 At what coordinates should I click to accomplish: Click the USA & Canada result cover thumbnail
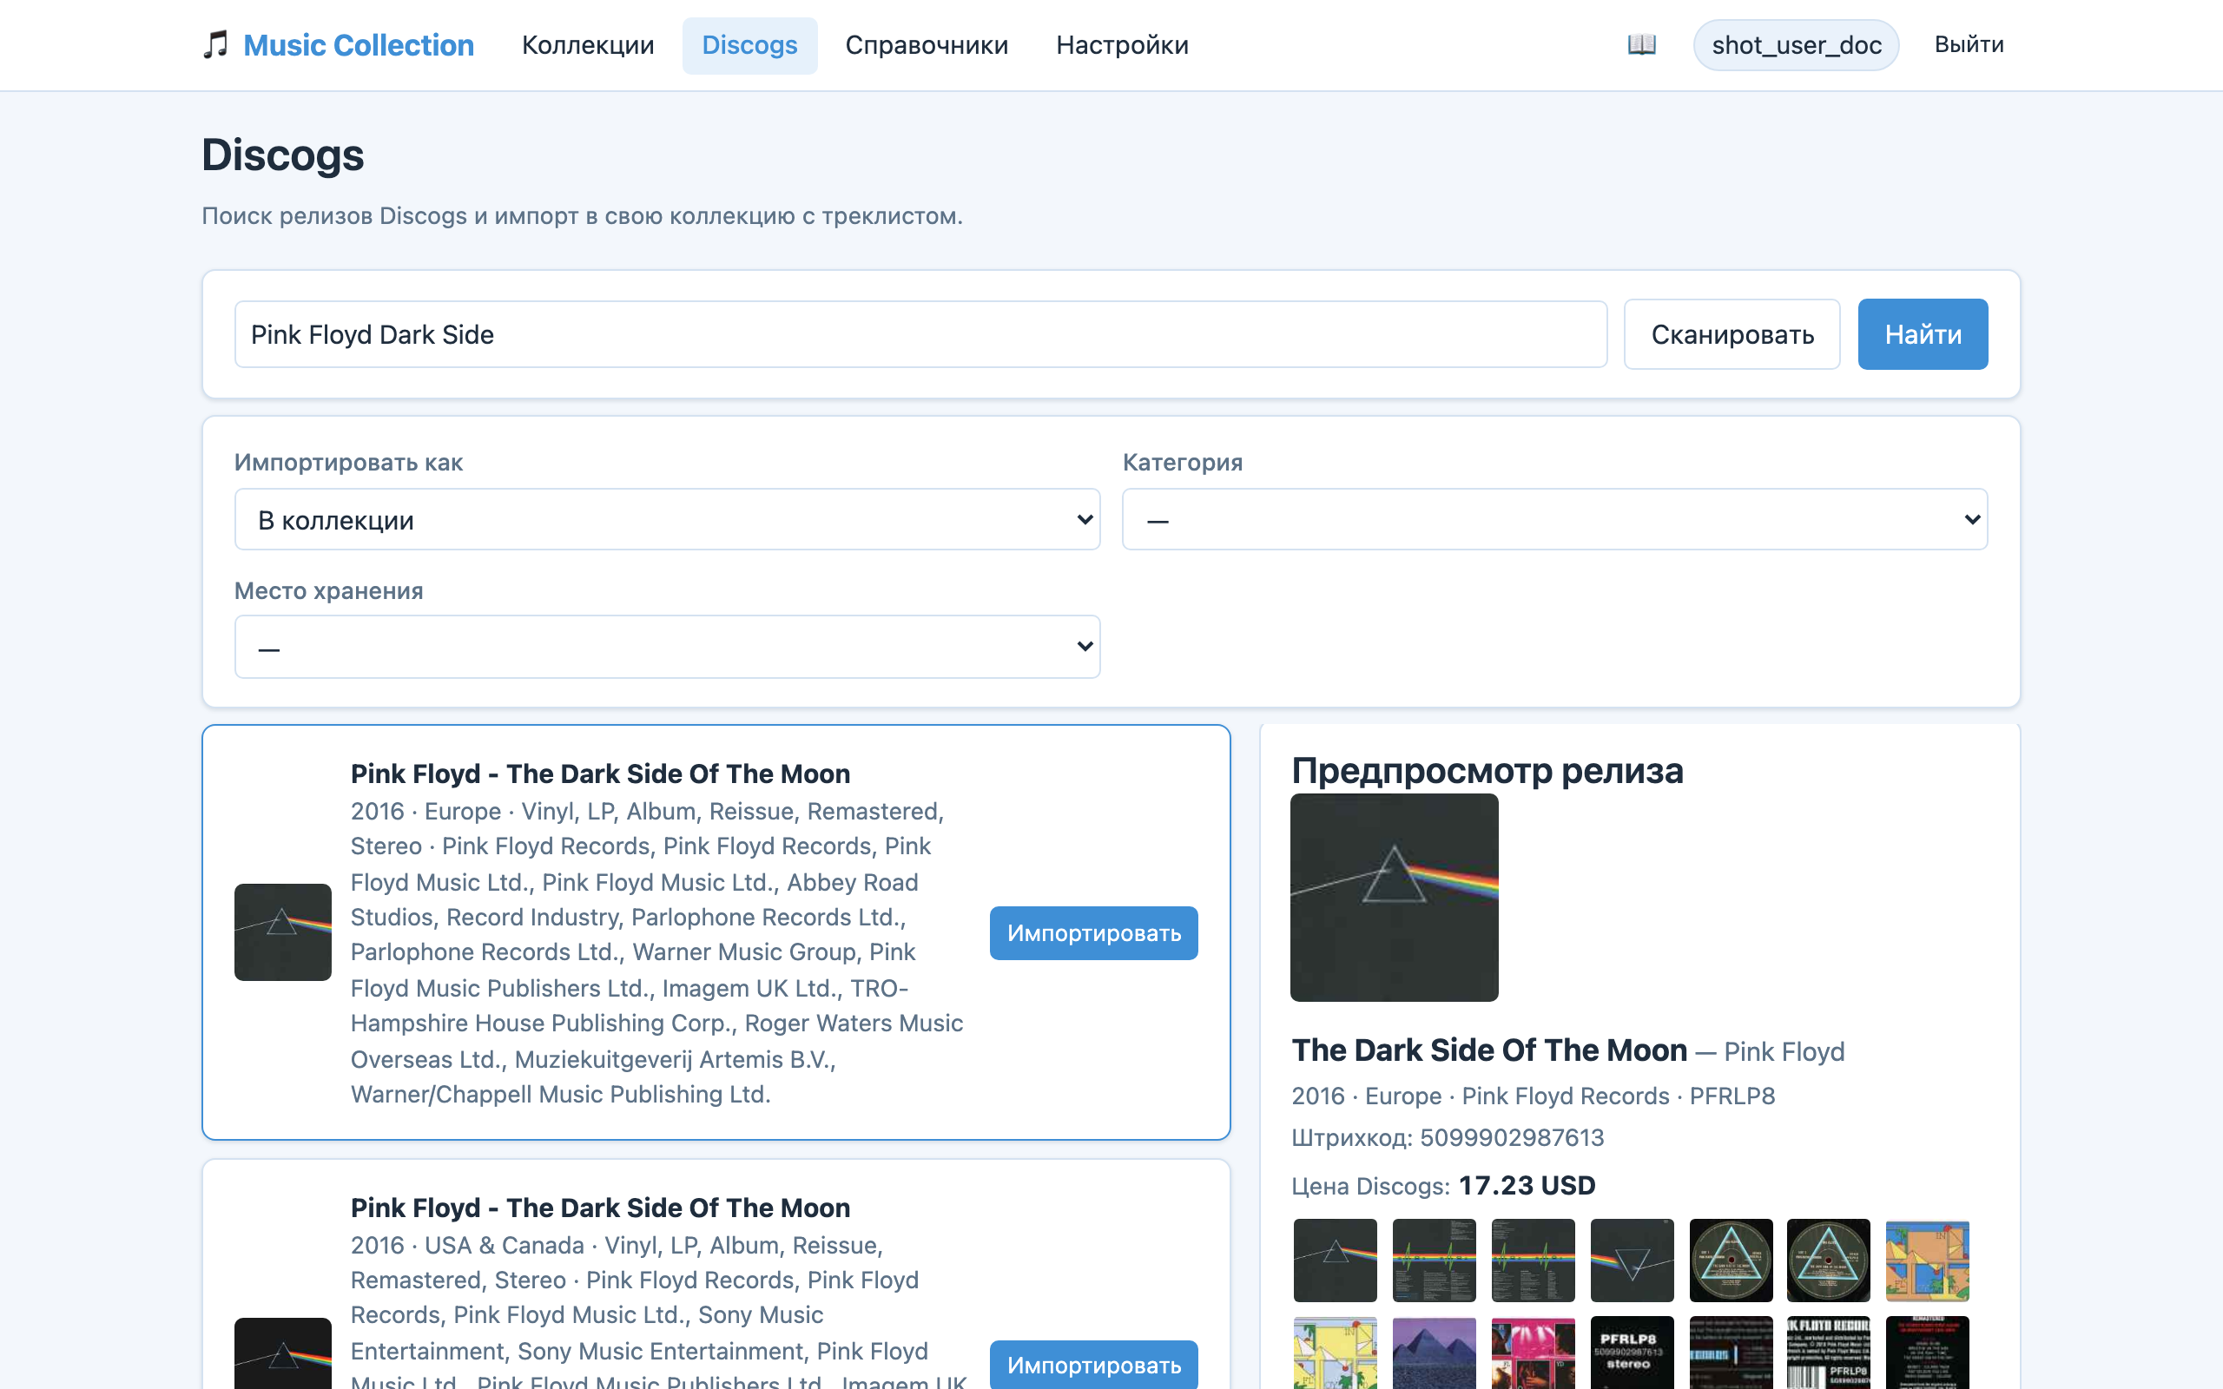click(x=283, y=1353)
